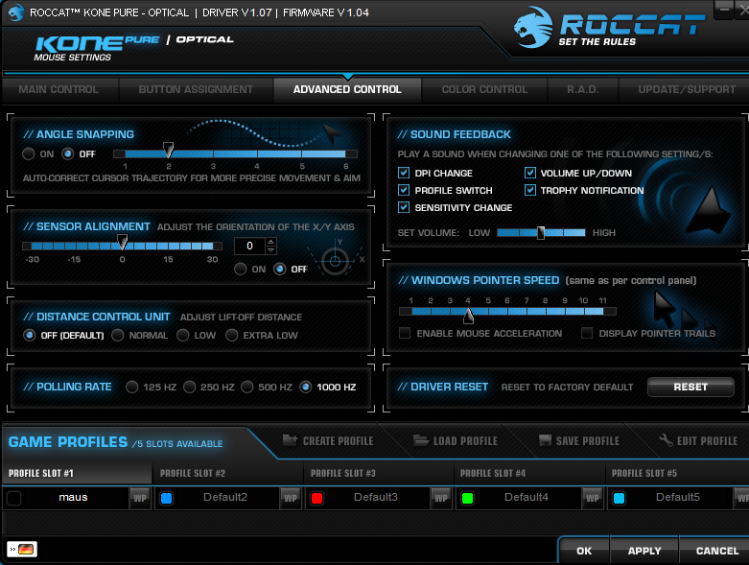This screenshot has width=749, height=565.
Task: Open the language flag selector
Action: tap(22, 550)
